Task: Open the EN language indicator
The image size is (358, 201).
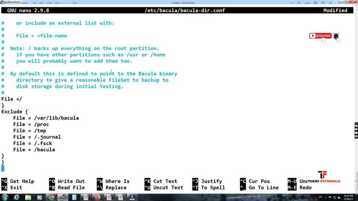Action: [x=321, y=197]
